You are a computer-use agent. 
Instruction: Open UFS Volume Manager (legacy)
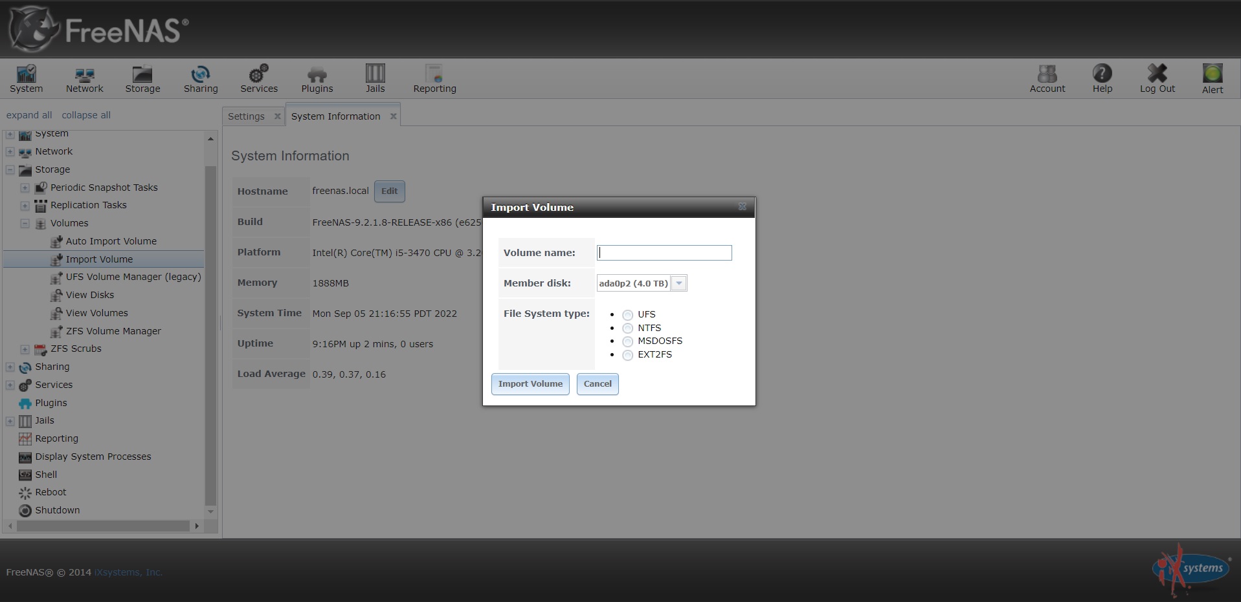pyautogui.click(x=133, y=277)
